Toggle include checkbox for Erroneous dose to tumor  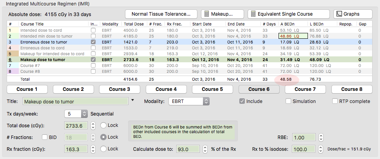(93, 42)
